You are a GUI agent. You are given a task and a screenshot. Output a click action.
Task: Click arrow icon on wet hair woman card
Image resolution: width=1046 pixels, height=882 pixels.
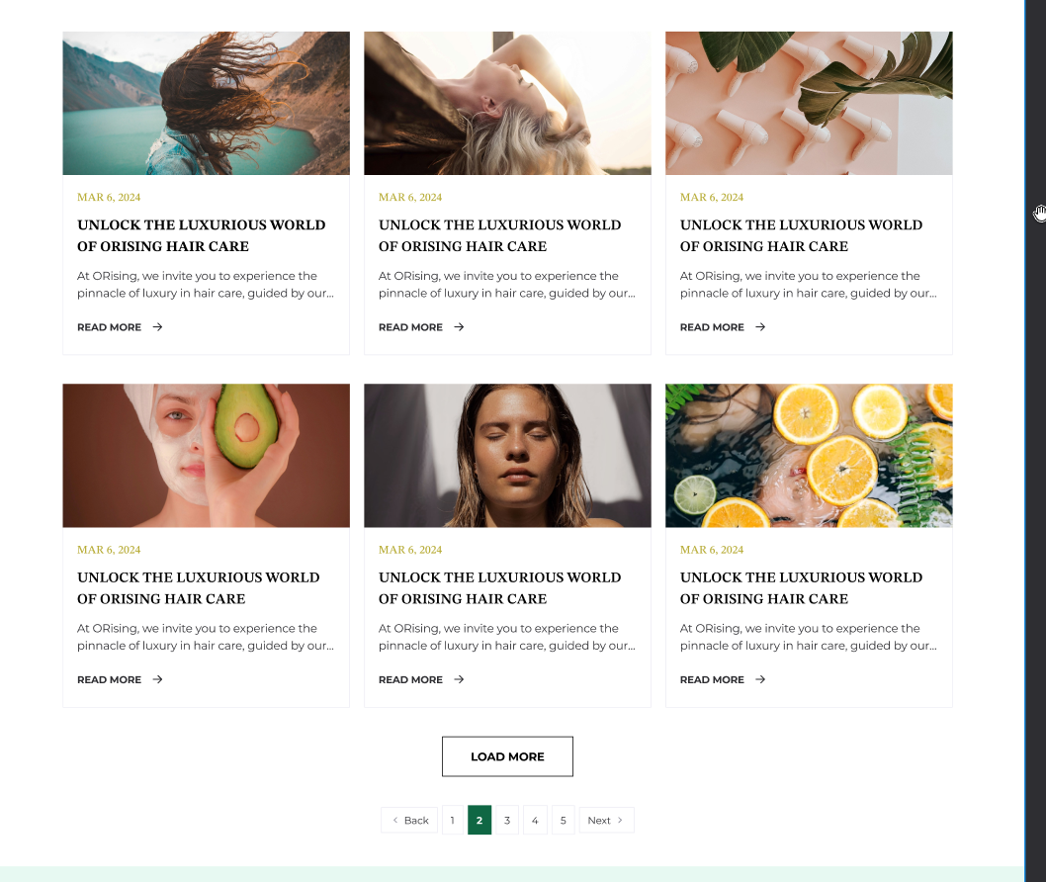[459, 679]
